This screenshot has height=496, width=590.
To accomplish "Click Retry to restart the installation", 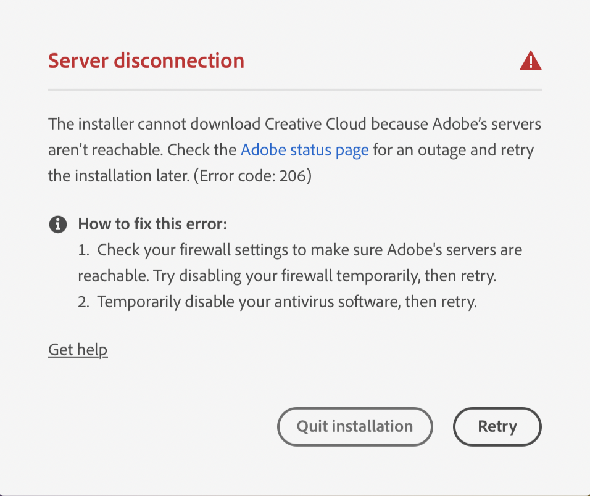I will pos(497,426).
